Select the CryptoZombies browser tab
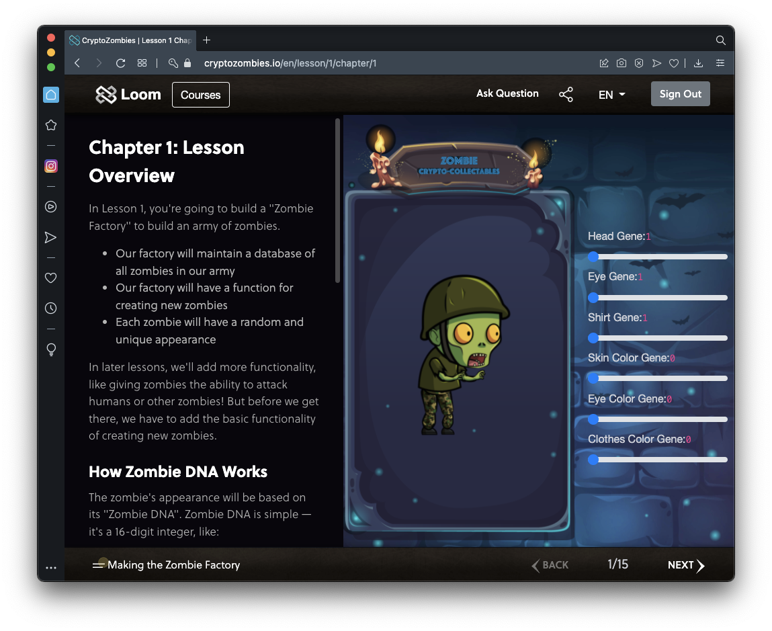The image size is (772, 631). point(130,40)
